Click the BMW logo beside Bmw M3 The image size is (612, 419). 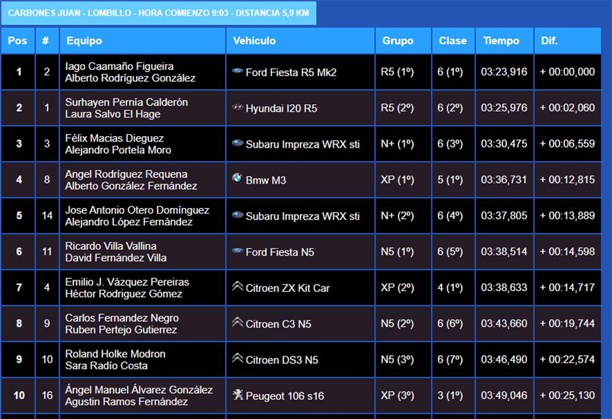[x=237, y=179]
